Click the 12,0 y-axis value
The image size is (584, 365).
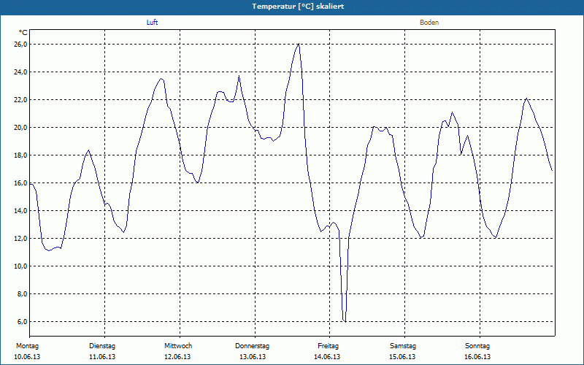click(21, 239)
